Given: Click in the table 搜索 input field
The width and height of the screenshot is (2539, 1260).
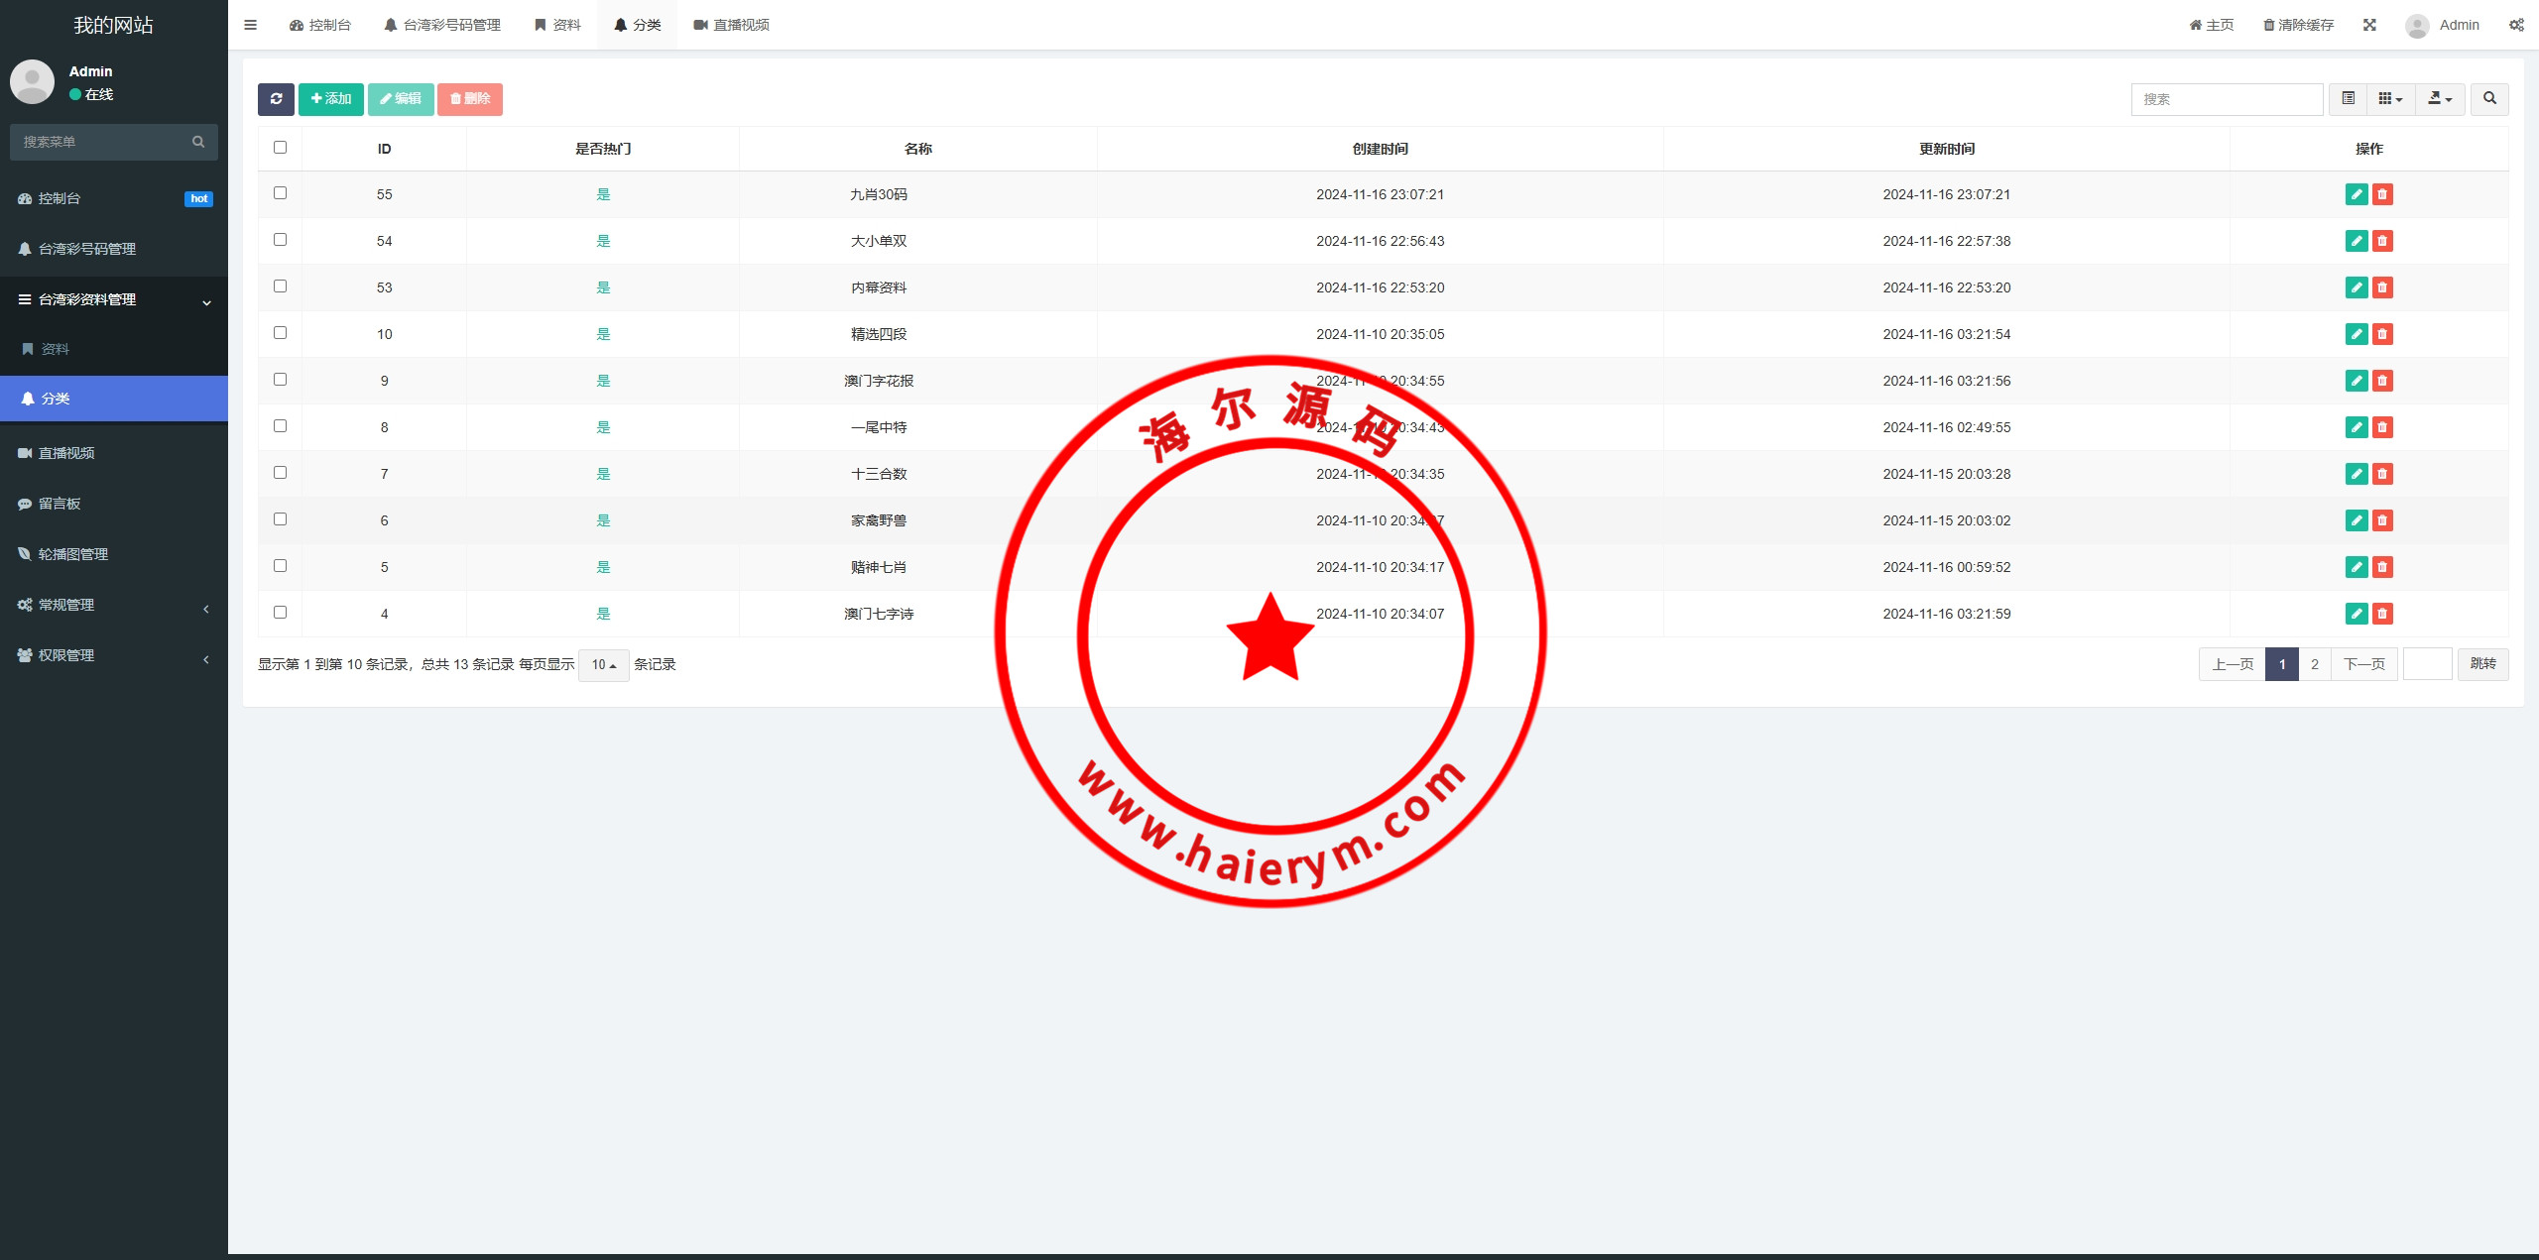Looking at the screenshot, I should (2226, 99).
